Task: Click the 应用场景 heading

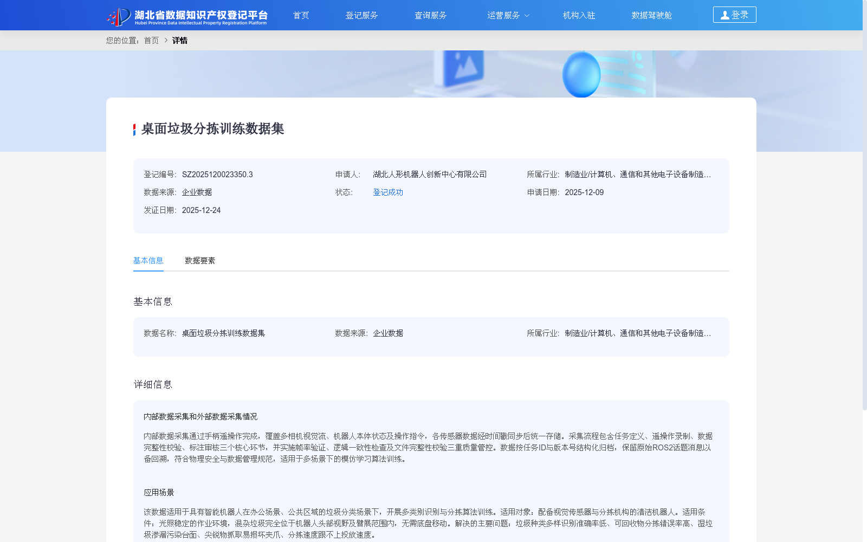Action: coord(159,493)
